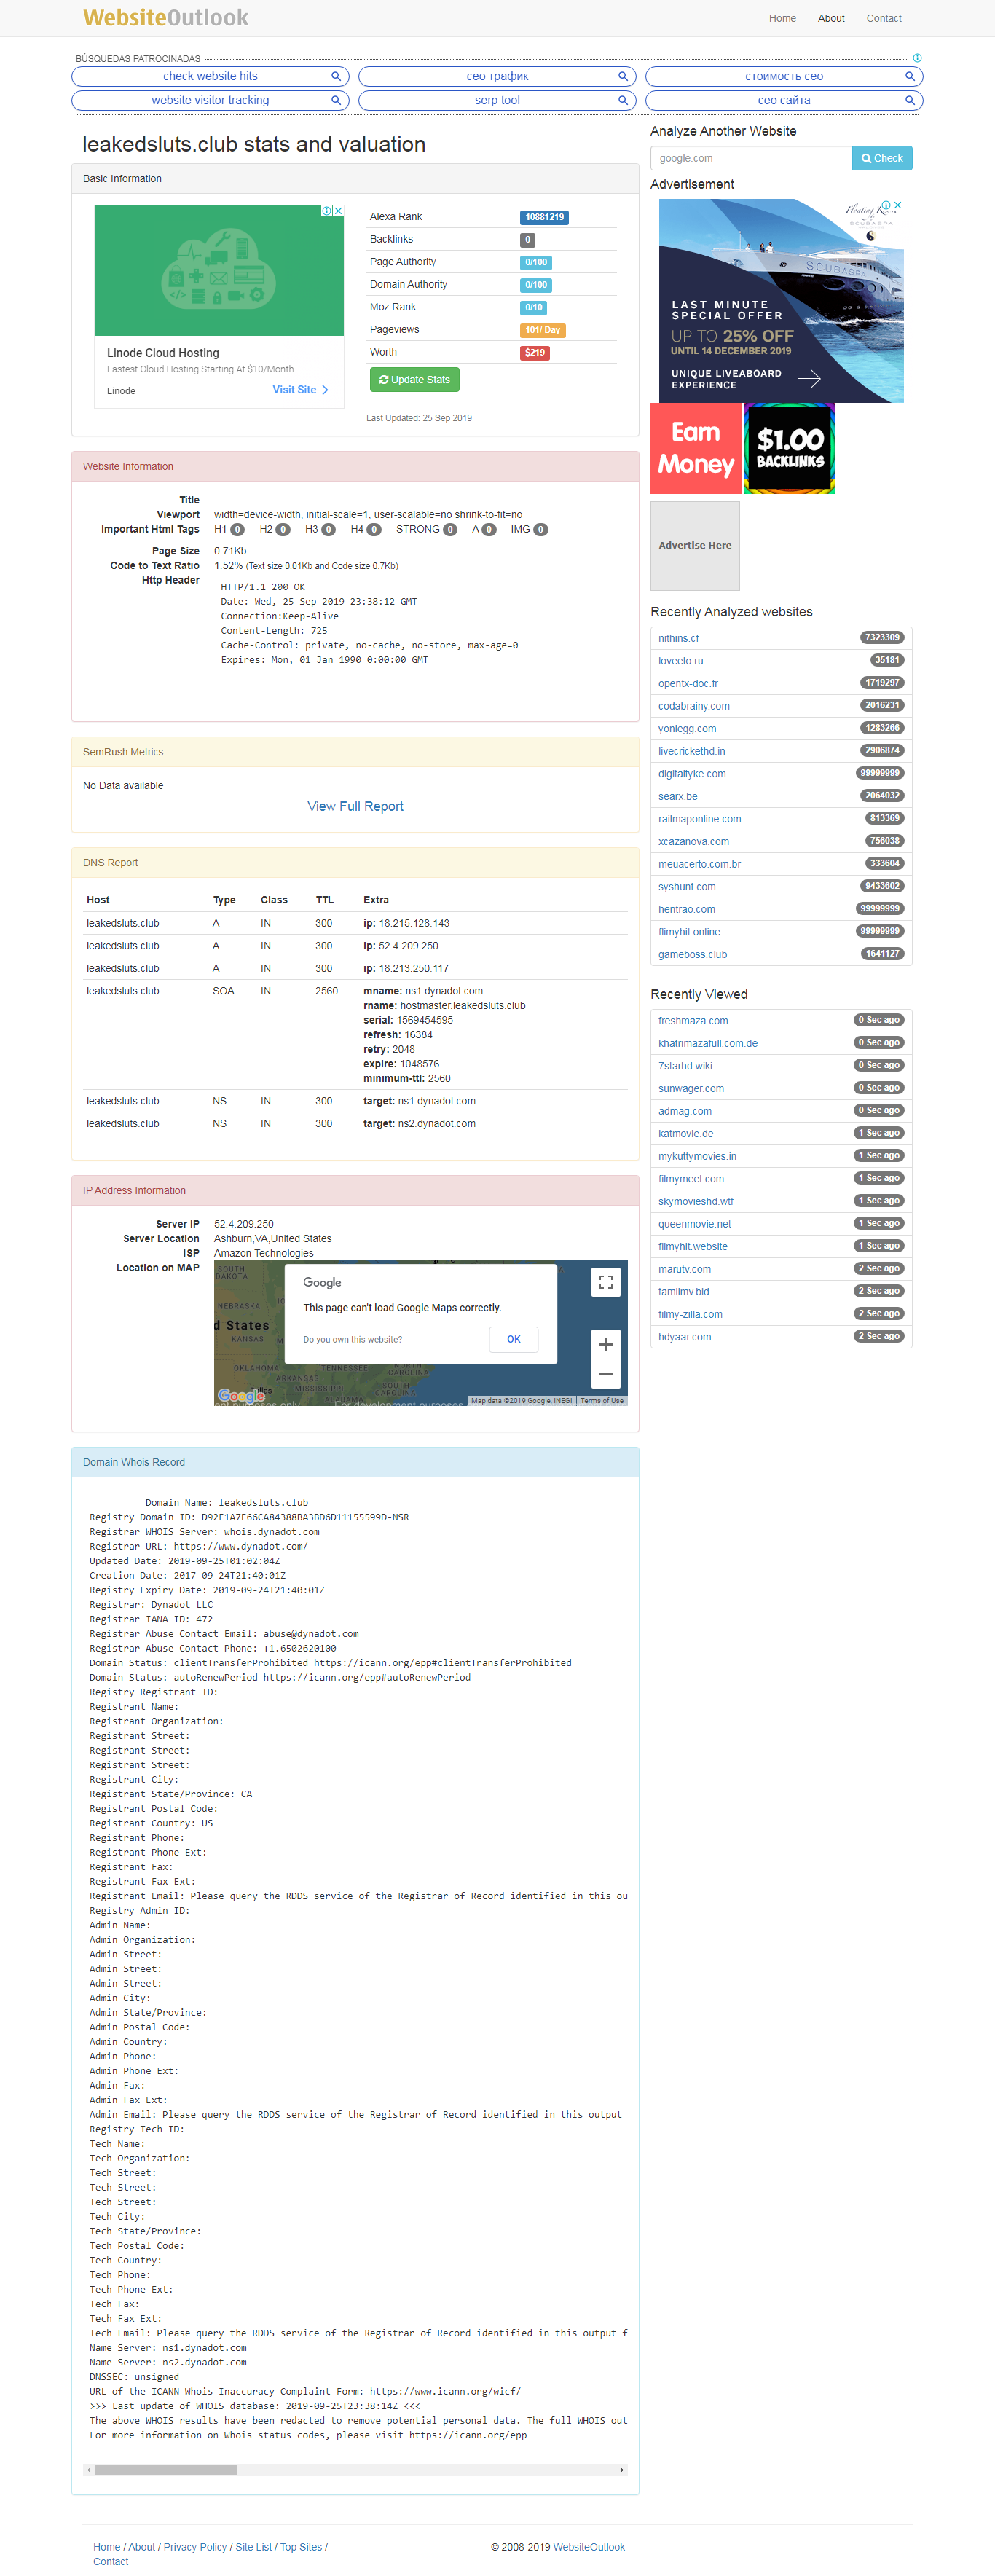Click the 'check website hits' sponsored search

point(210,76)
